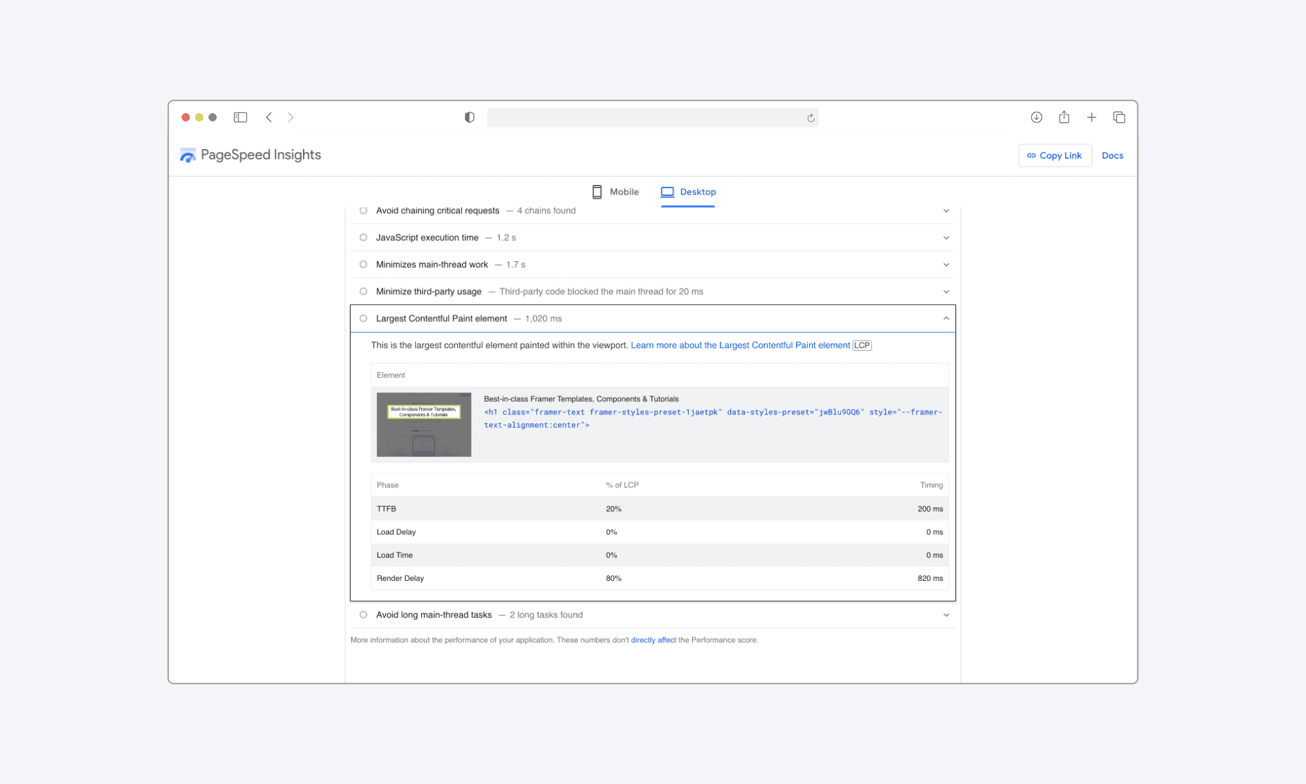Click the Timing column header

click(x=932, y=485)
